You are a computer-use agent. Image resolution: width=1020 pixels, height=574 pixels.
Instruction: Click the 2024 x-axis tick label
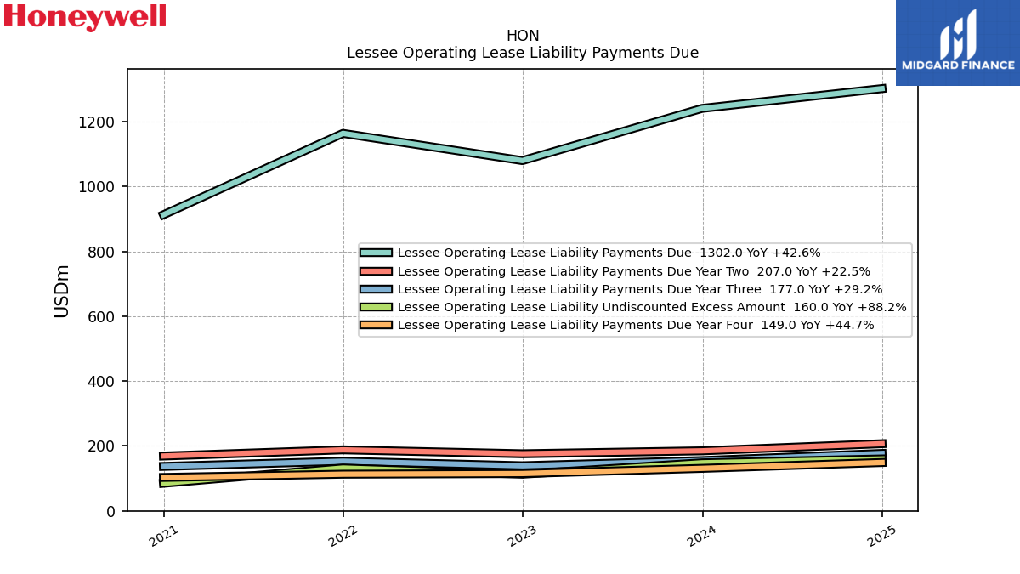(x=702, y=536)
